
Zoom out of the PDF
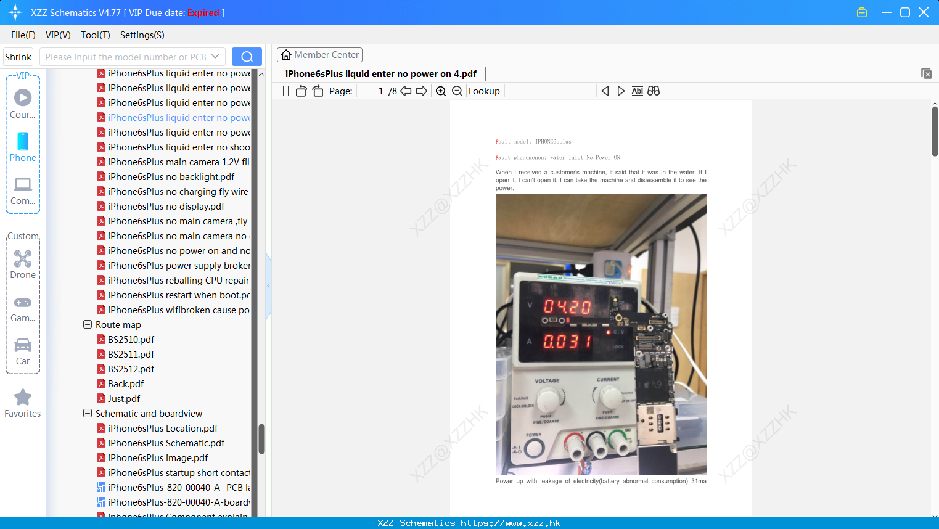pos(457,91)
